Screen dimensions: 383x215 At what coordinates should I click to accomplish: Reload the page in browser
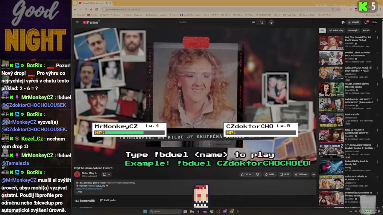(86, 9)
